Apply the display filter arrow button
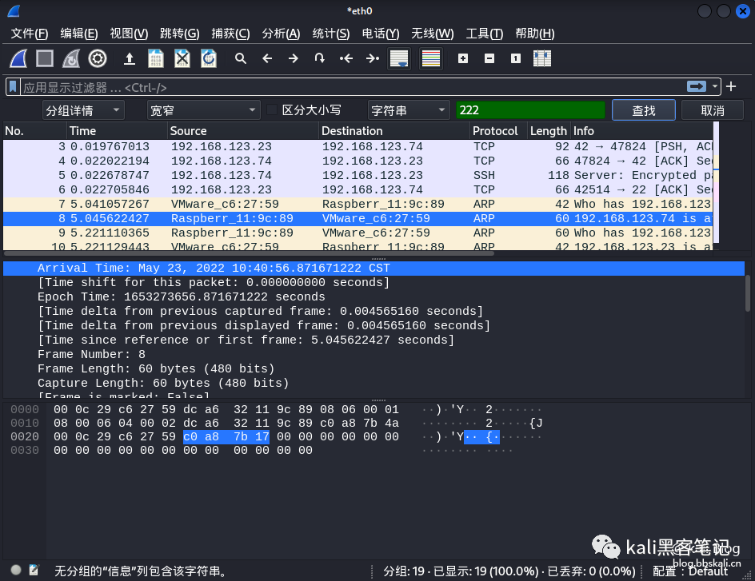The image size is (755, 581). coord(697,86)
